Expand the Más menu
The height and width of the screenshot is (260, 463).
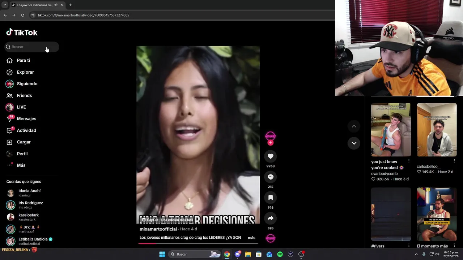tap(16, 165)
